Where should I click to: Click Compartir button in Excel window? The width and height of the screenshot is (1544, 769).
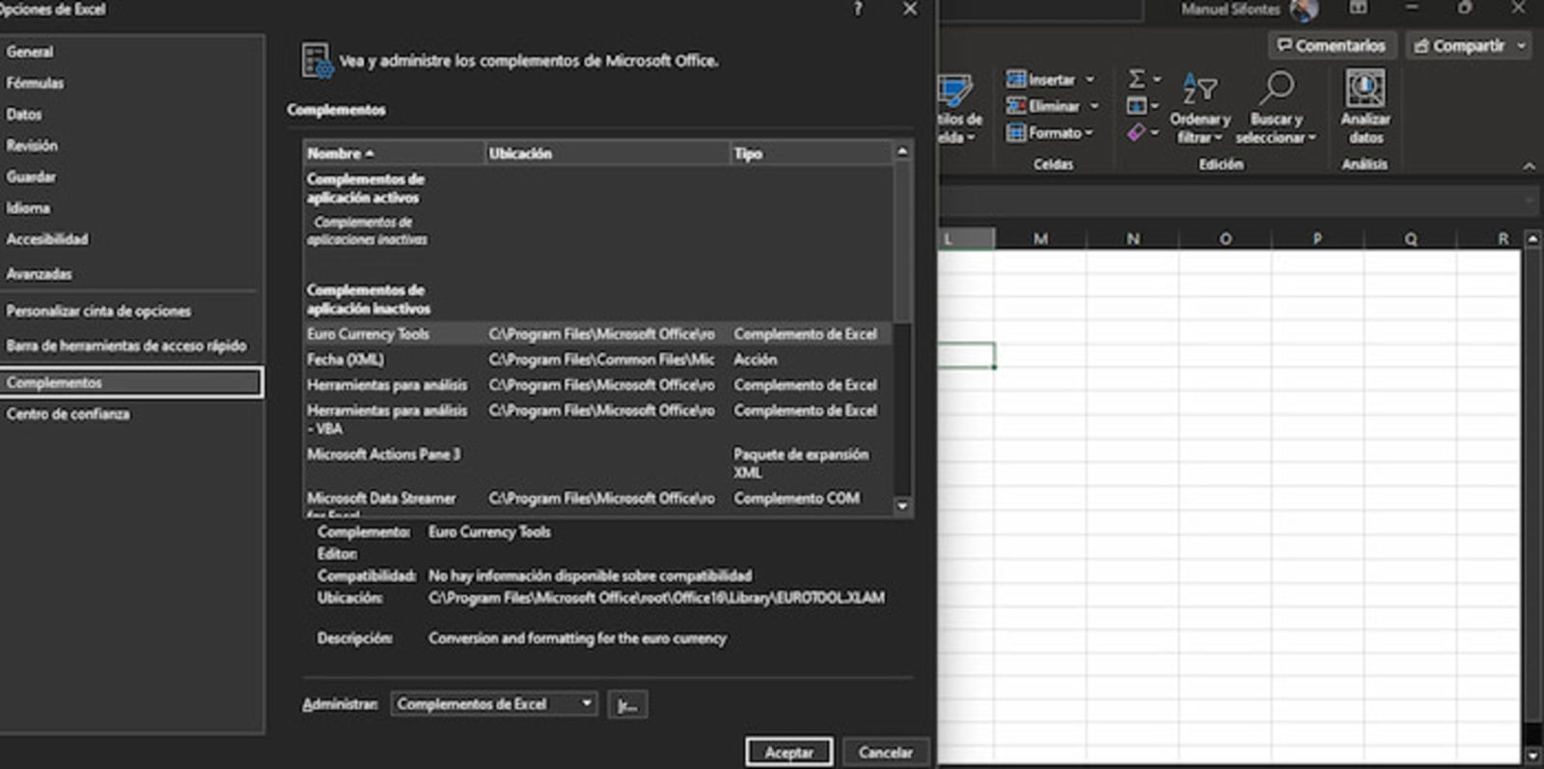pos(1458,45)
